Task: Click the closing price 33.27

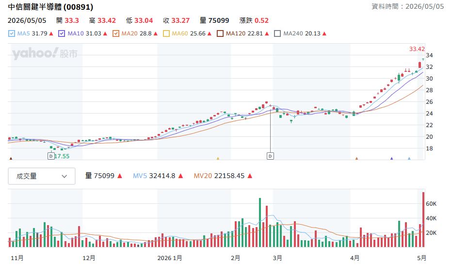Action: pyautogui.click(x=180, y=20)
